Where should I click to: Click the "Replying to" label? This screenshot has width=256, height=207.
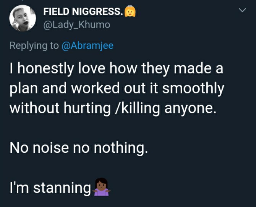tap(34, 45)
